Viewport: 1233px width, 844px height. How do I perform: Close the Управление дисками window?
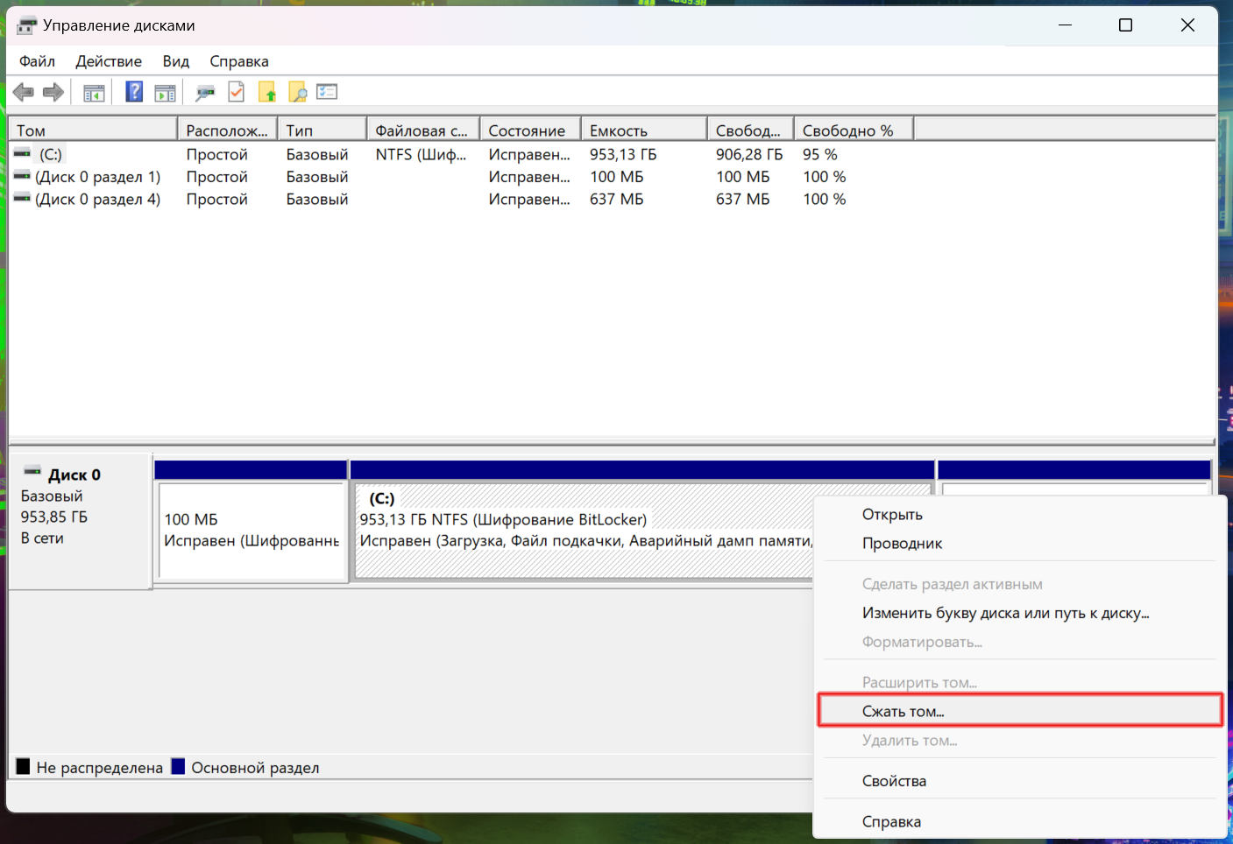1187,25
